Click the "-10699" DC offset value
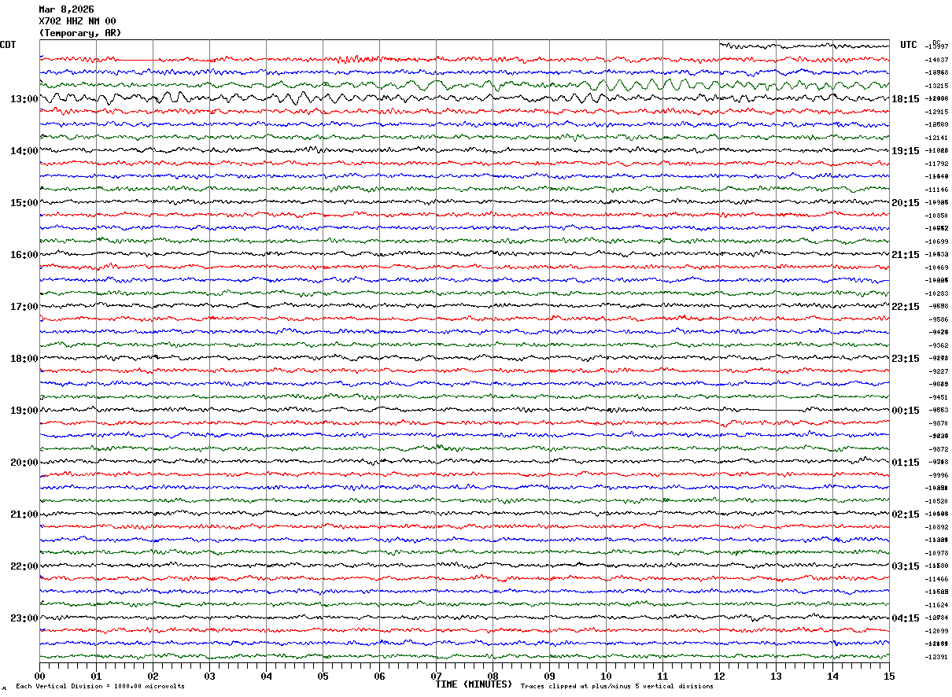Viewport: 952px width, 697px height. click(936, 242)
